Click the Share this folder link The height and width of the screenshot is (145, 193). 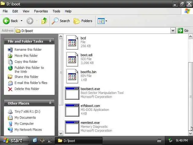[x=27, y=77]
